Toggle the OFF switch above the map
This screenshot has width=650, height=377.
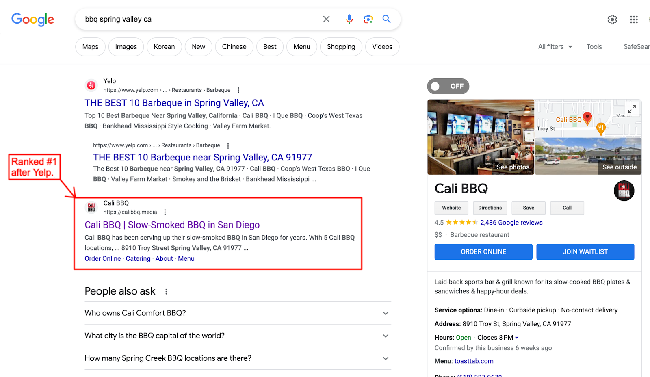pos(448,86)
